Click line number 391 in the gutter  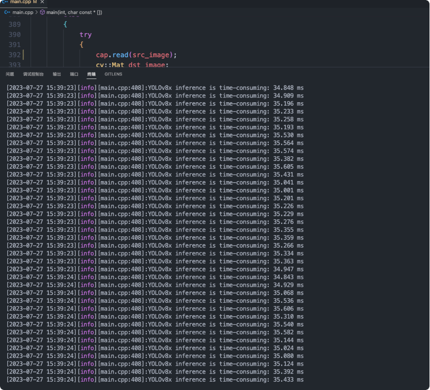point(14,45)
